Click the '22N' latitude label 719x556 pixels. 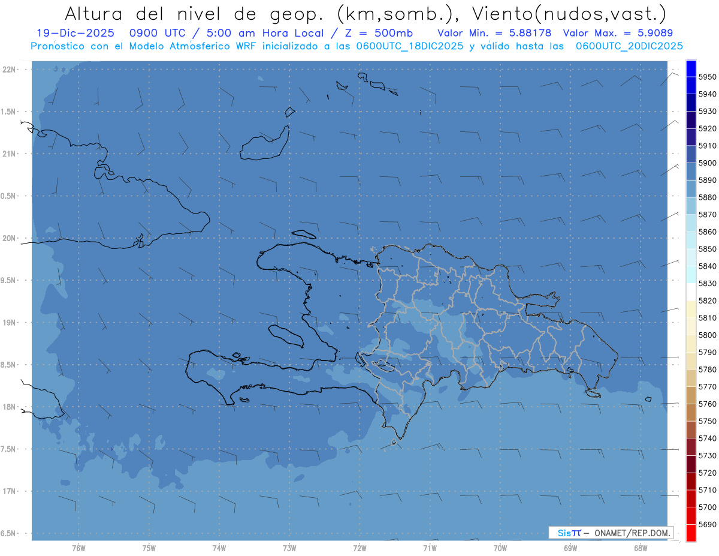(x=10, y=70)
